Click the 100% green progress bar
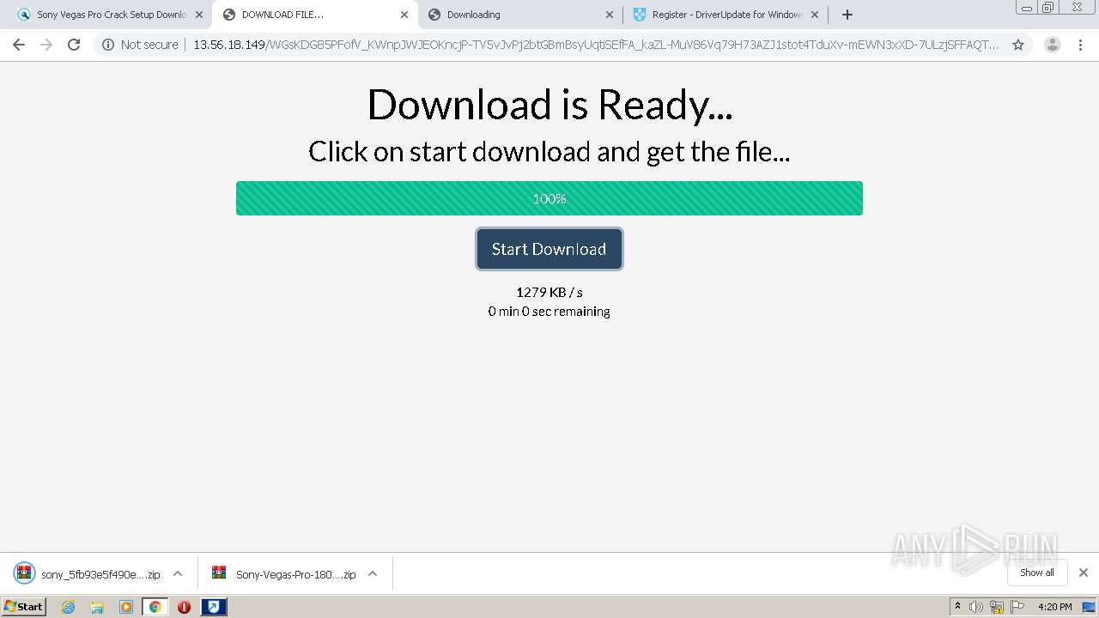The width and height of the screenshot is (1099, 618). 549,198
